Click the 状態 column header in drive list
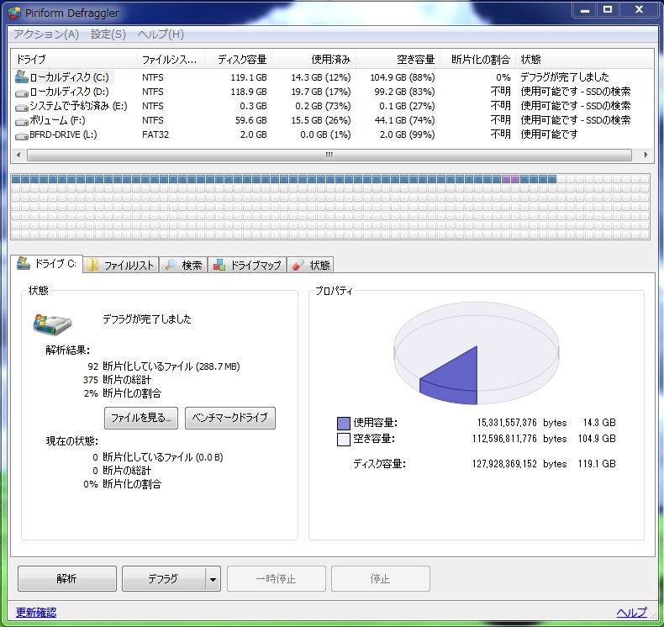This screenshot has height=627, width=664. point(584,60)
